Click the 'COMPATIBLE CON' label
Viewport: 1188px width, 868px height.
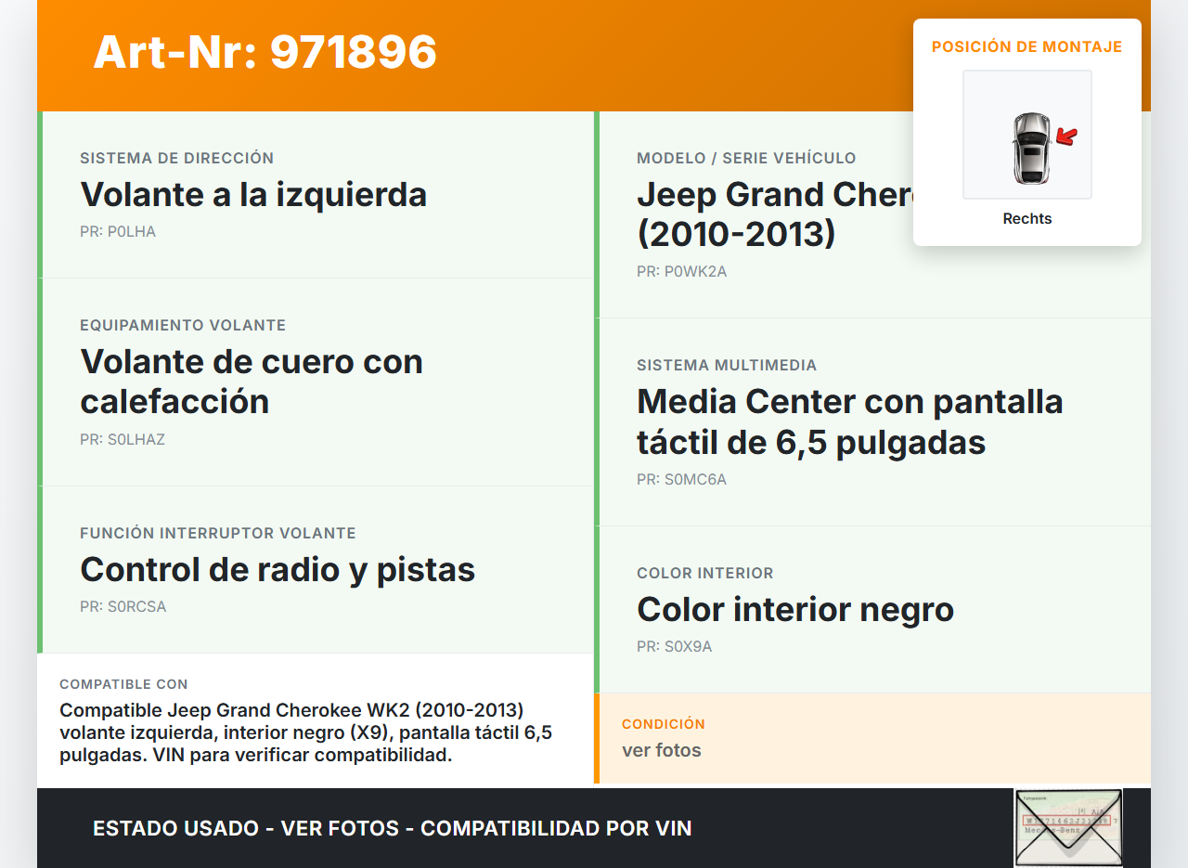coord(123,684)
